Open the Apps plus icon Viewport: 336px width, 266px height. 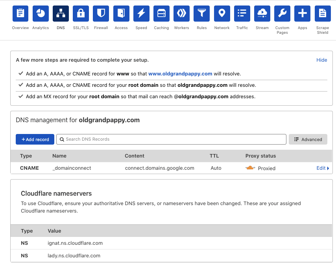point(302,13)
